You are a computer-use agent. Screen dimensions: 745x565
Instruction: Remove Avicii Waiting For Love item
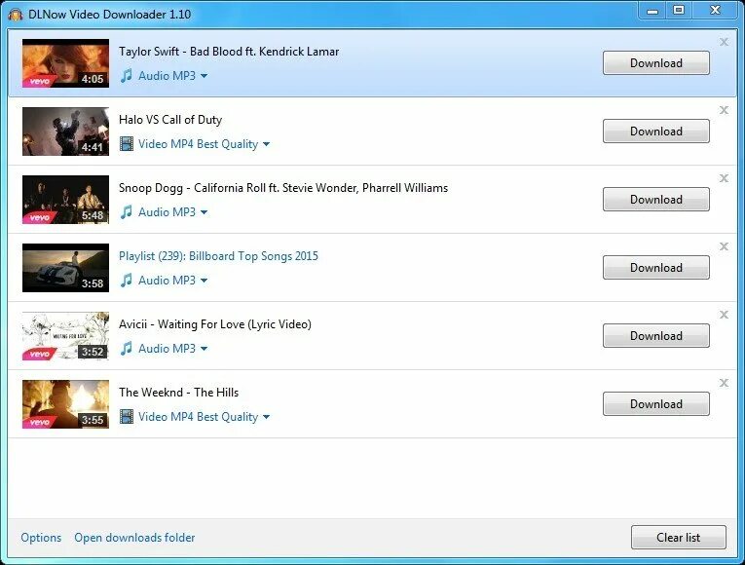coord(724,315)
